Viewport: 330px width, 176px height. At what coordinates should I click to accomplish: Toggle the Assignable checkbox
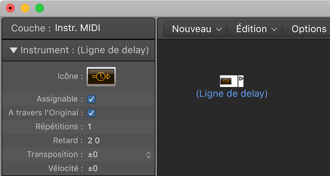[x=91, y=99]
